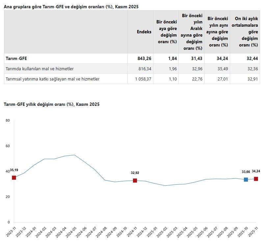This screenshot has height=246, width=265.
Task: Click the Endeks column header
Action: [x=144, y=32]
